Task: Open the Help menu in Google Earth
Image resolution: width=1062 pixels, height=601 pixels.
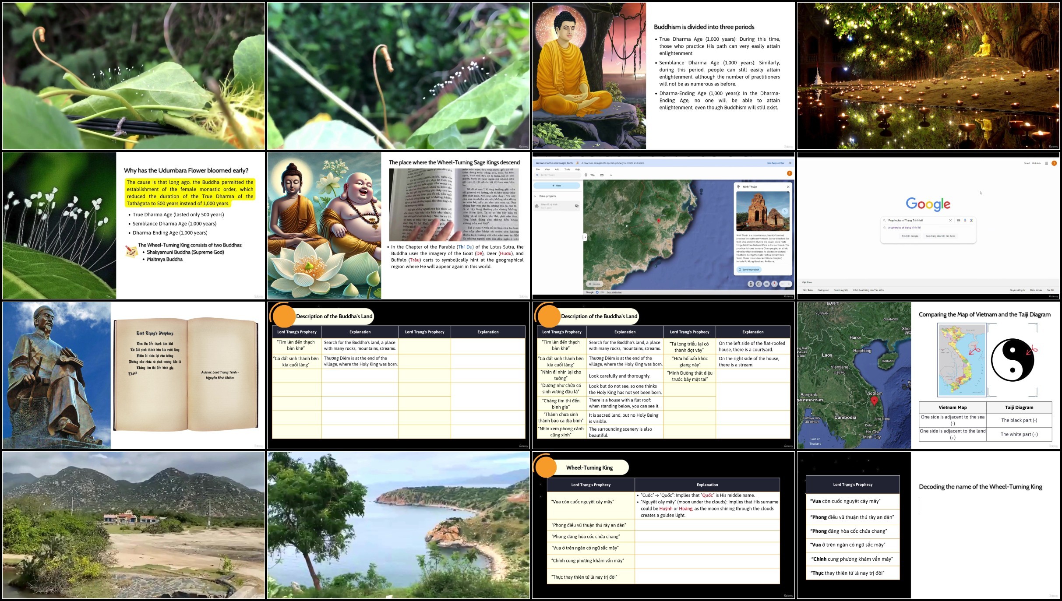Action: pyautogui.click(x=578, y=169)
